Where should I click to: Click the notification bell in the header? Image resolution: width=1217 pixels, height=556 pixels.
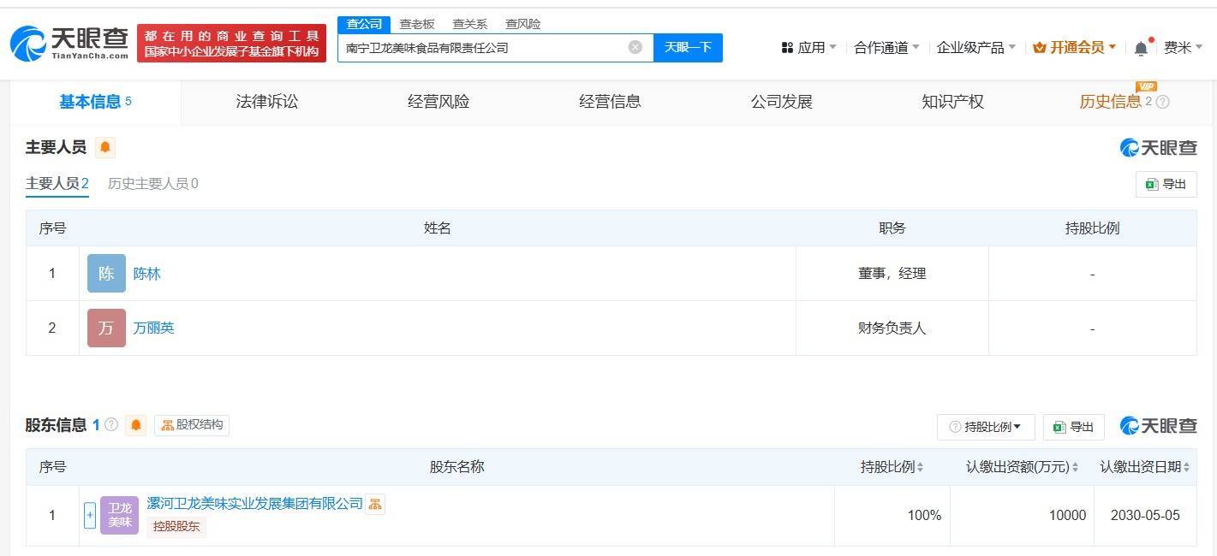(x=1142, y=48)
